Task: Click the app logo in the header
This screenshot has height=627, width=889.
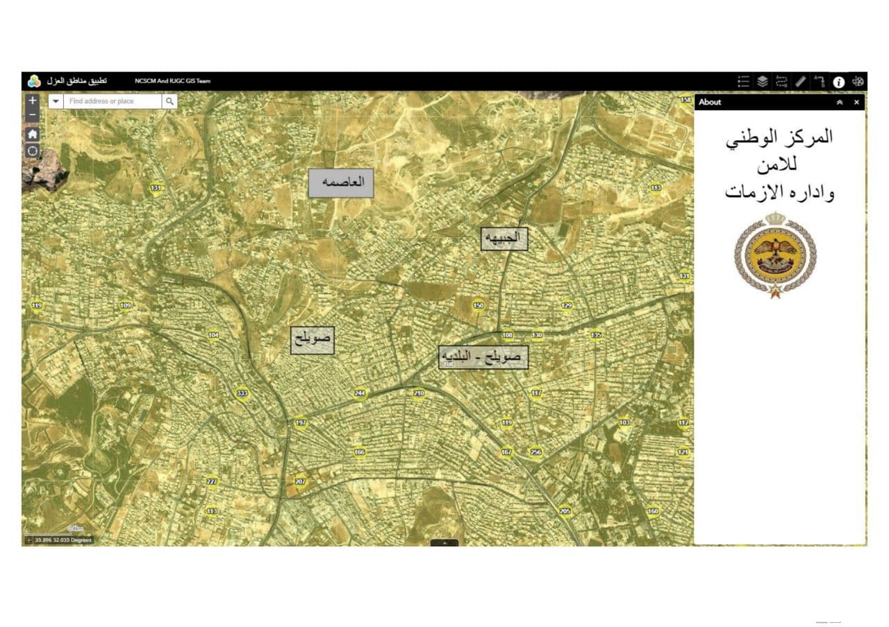Action: 34,81
